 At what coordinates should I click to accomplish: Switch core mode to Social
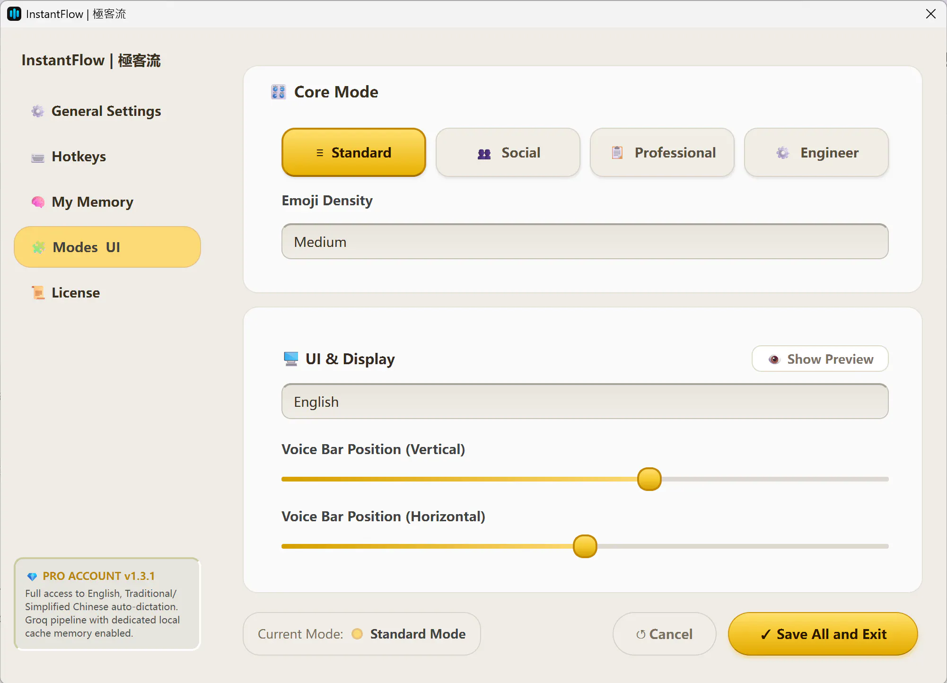pos(508,152)
